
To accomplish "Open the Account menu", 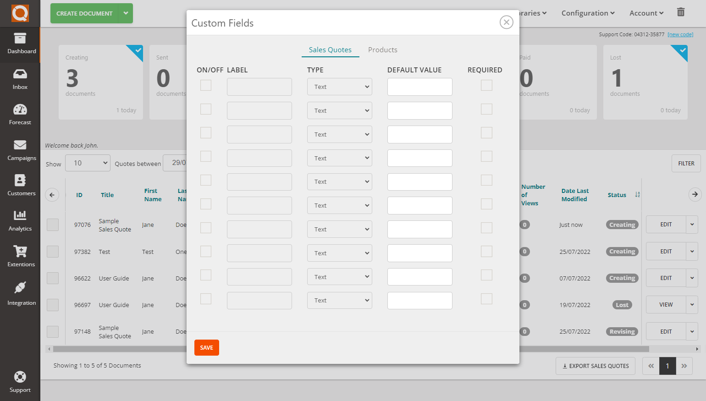I will pyautogui.click(x=645, y=13).
